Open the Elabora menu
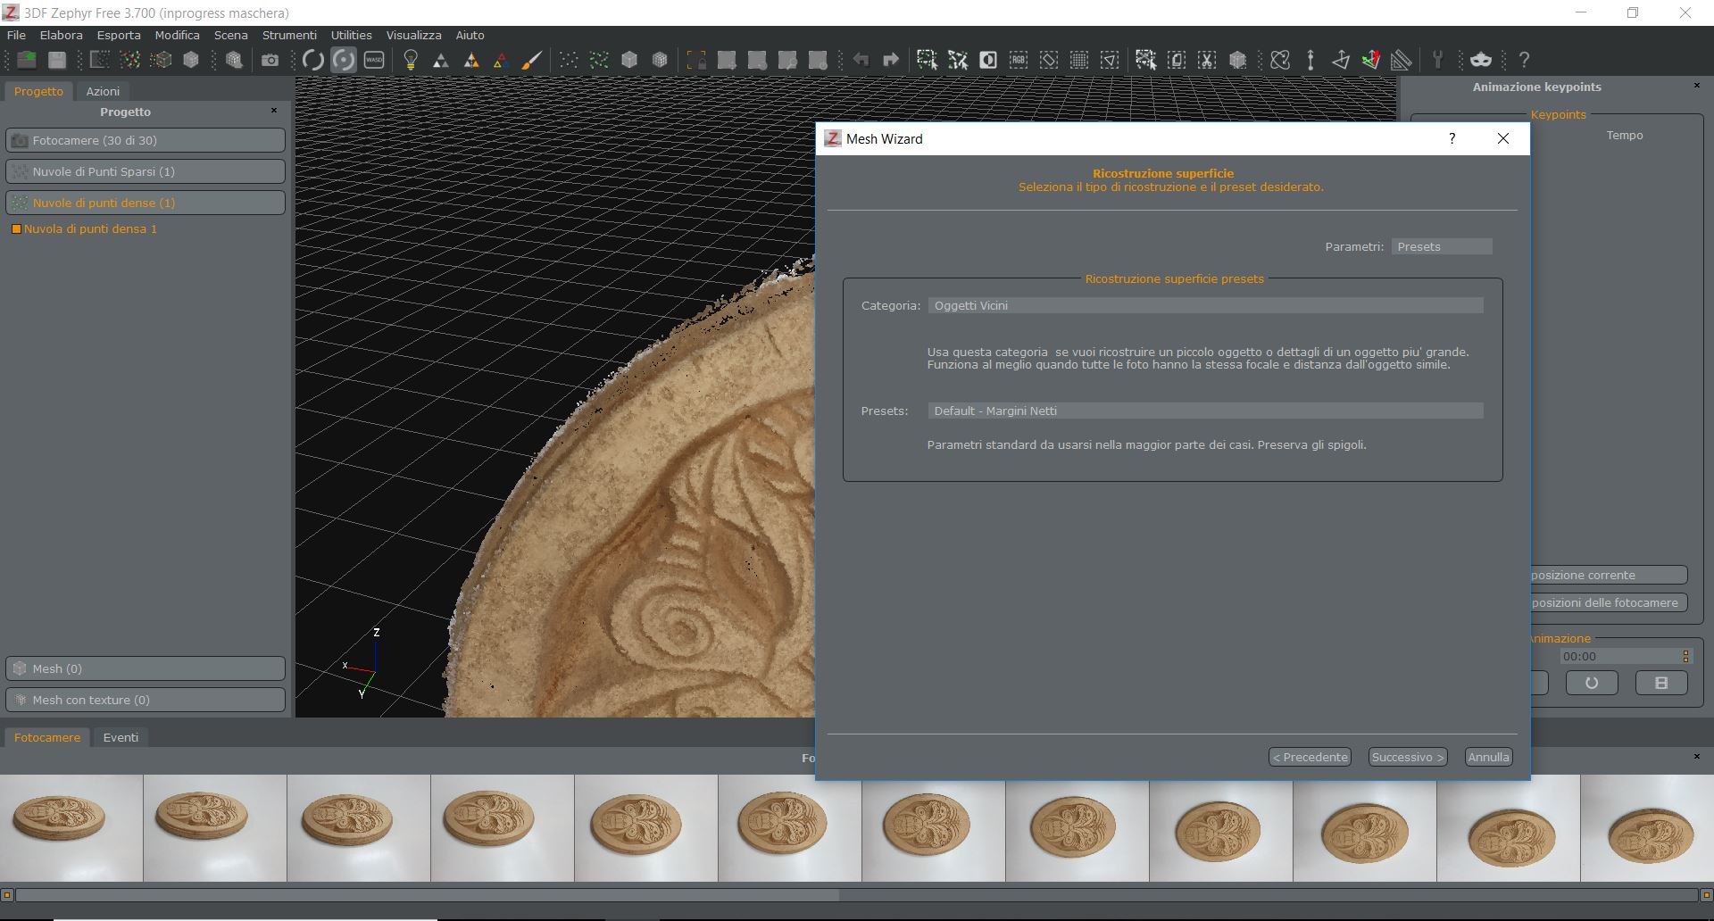 pyautogui.click(x=61, y=35)
